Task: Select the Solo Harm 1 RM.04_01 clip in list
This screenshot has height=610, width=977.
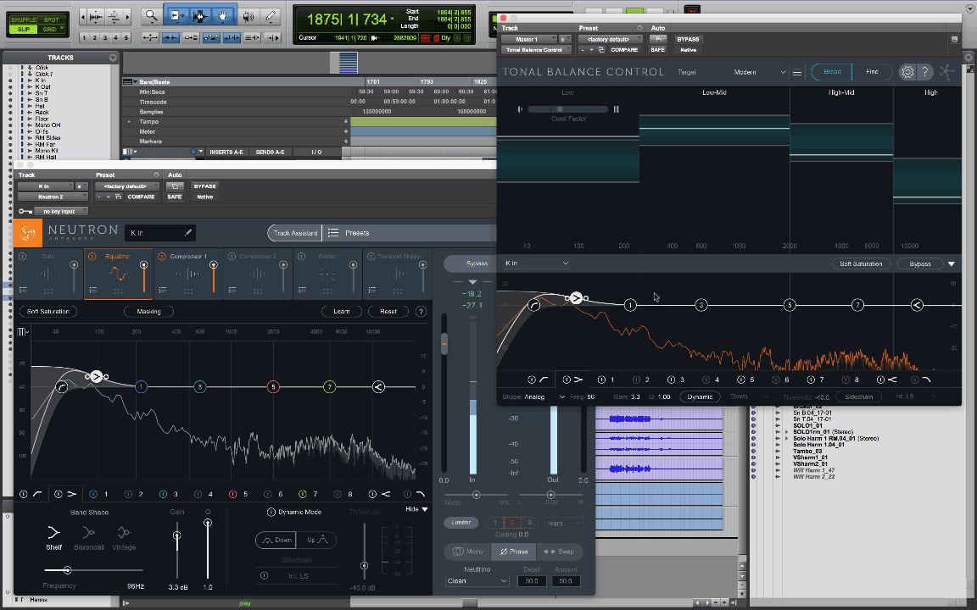Action: click(835, 438)
